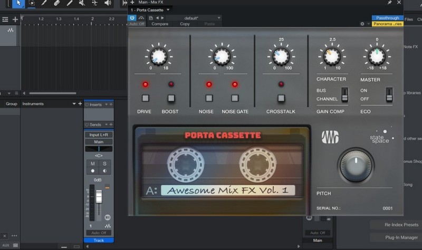This screenshot has width=422, height=250.
Task: Select the Paint (pencil) tool
Action: coord(70,3)
